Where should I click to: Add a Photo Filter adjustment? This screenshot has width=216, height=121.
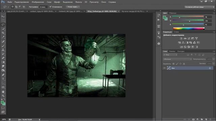click(x=191, y=43)
